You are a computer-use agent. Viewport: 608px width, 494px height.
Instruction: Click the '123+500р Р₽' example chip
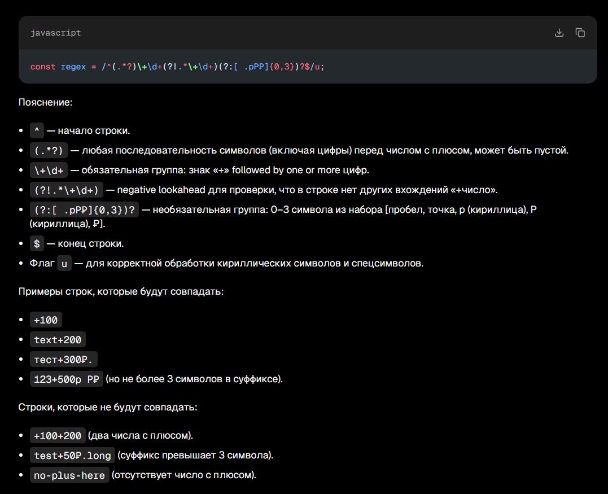tap(66, 379)
